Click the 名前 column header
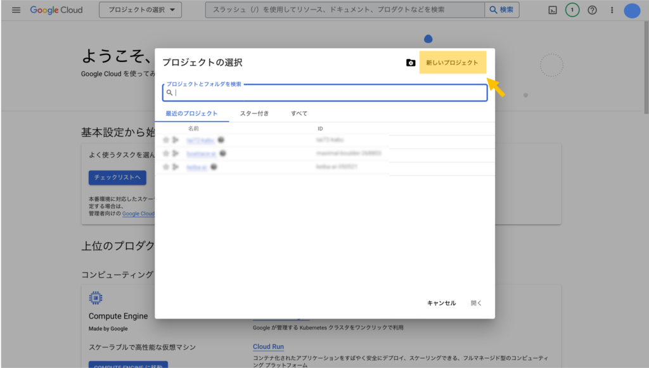 [193, 129]
